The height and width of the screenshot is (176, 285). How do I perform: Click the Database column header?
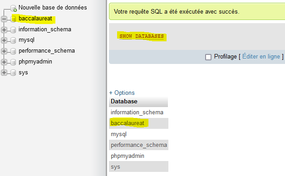click(x=138, y=102)
